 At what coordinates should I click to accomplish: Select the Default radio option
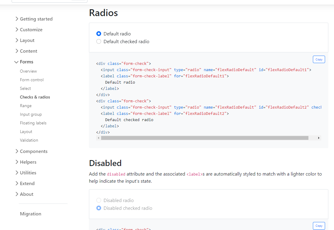(x=99, y=34)
